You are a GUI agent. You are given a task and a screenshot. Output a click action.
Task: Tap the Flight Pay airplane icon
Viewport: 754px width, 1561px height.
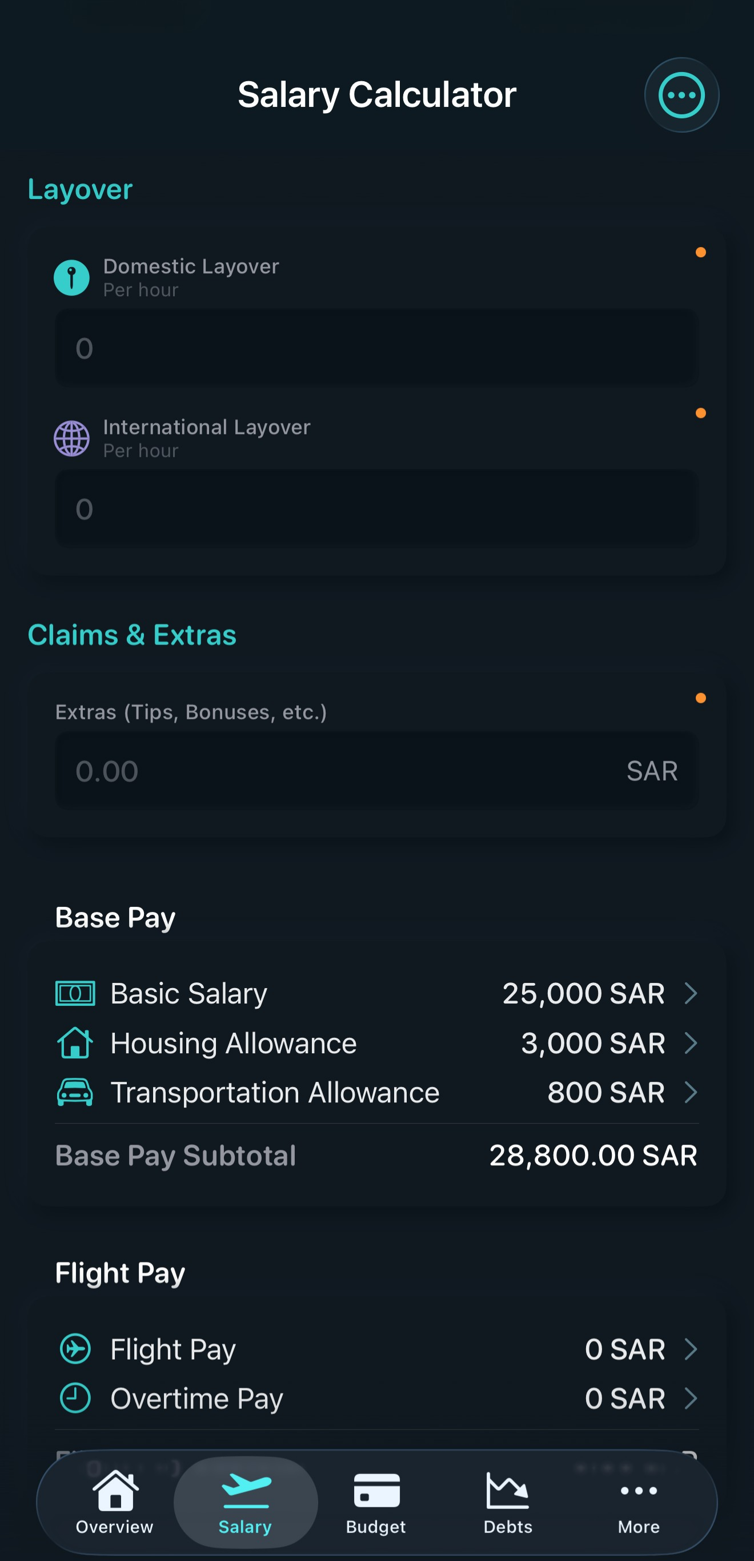click(x=75, y=1349)
